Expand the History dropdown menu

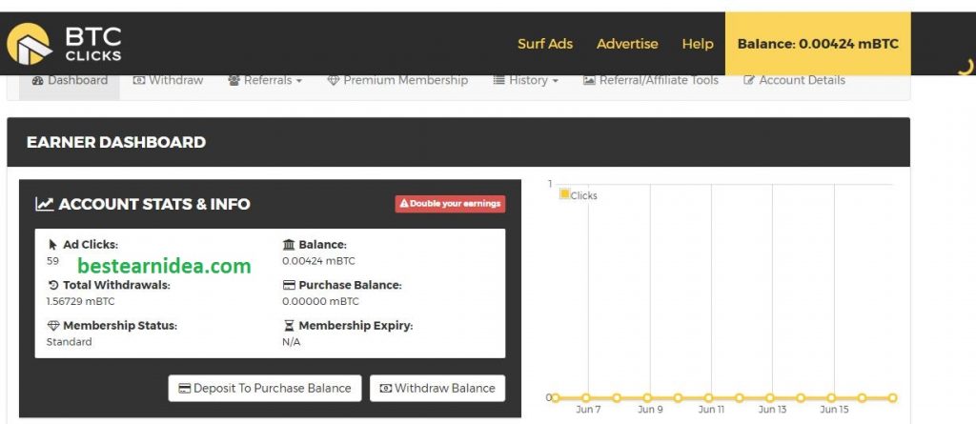click(525, 81)
